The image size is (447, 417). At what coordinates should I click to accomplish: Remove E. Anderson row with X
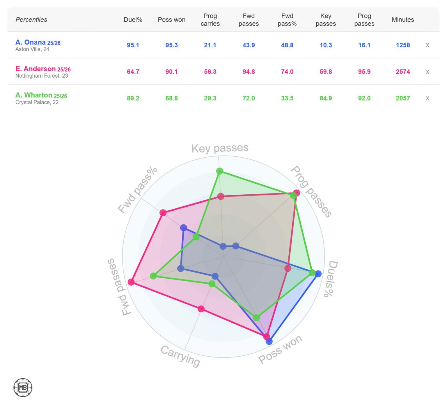(427, 72)
